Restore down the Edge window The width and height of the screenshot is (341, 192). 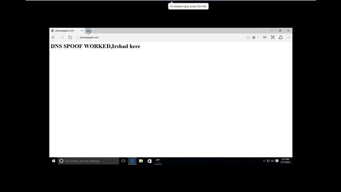pyautogui.click(x=280, y=31)
